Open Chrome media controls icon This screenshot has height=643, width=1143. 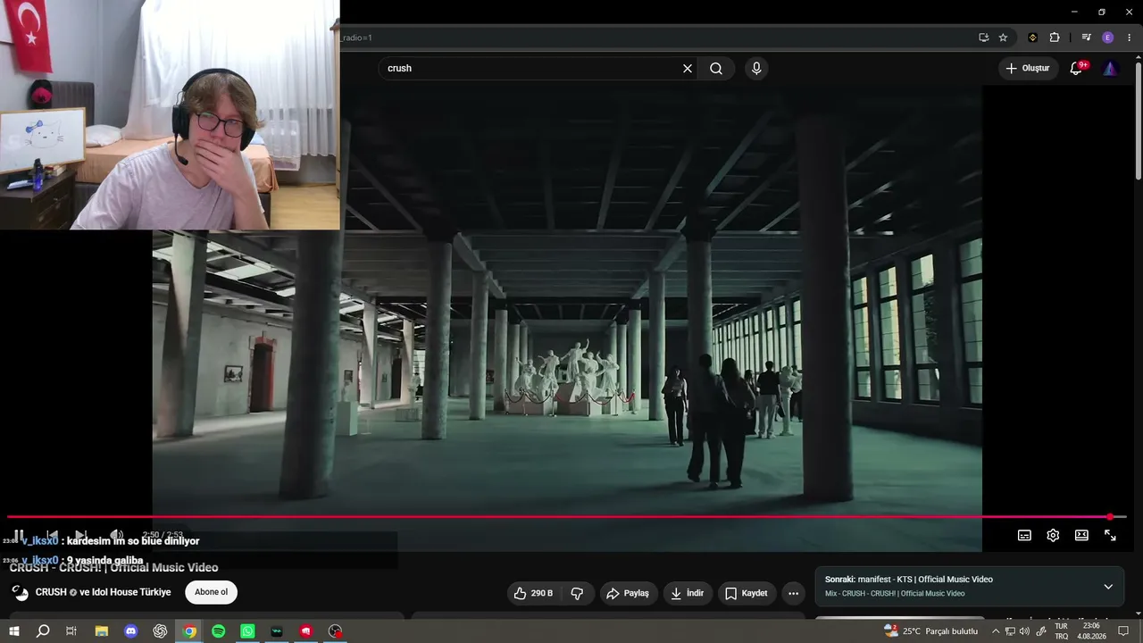(1086, 38)
